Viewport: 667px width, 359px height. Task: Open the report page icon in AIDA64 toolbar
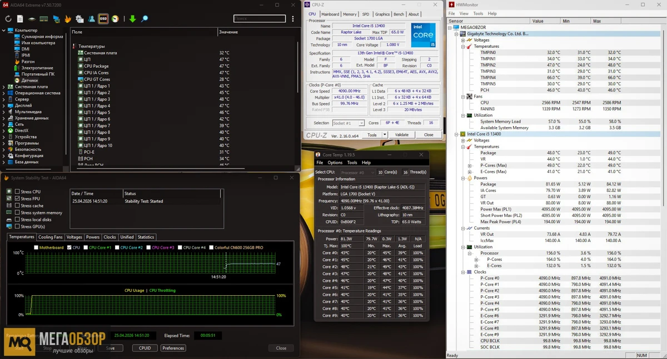point(20,19)
